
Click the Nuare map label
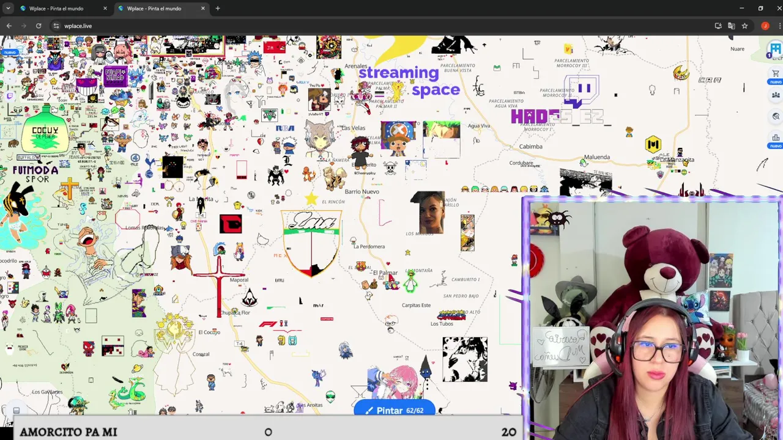coord(737,49)
